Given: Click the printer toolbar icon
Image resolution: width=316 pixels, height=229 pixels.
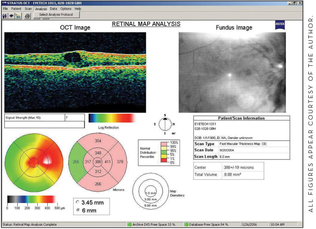Looking at the screenshot, I should pyautogui.click(x=28, y=16).
